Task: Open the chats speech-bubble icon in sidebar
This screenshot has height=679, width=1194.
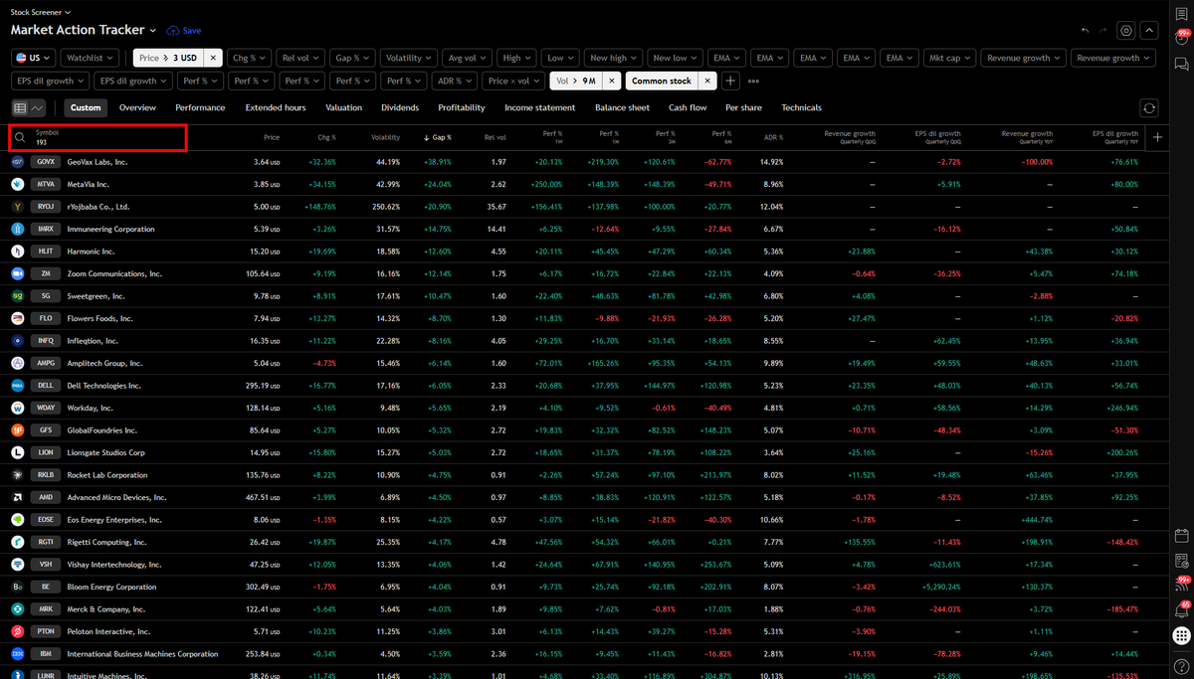Action: tap(1181, 64)
